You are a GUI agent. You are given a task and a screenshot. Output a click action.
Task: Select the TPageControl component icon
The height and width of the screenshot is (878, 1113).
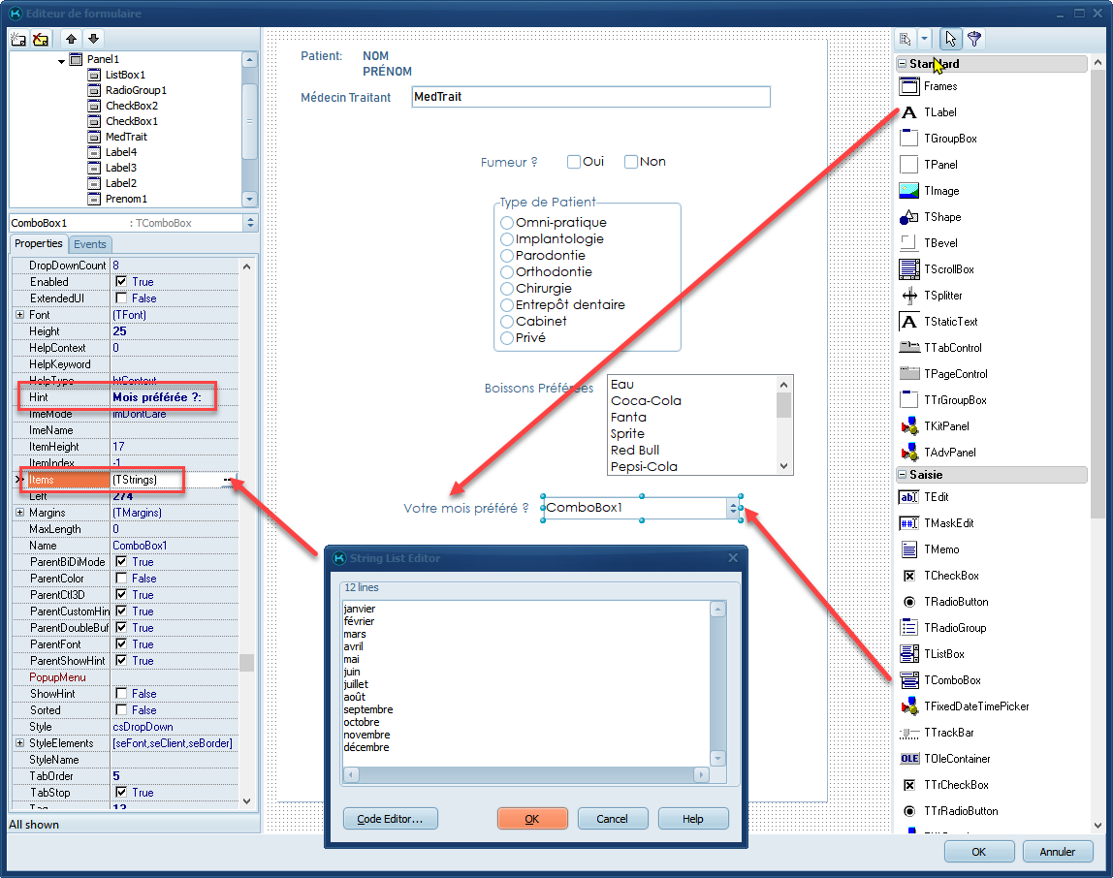[x=908, y=374]
